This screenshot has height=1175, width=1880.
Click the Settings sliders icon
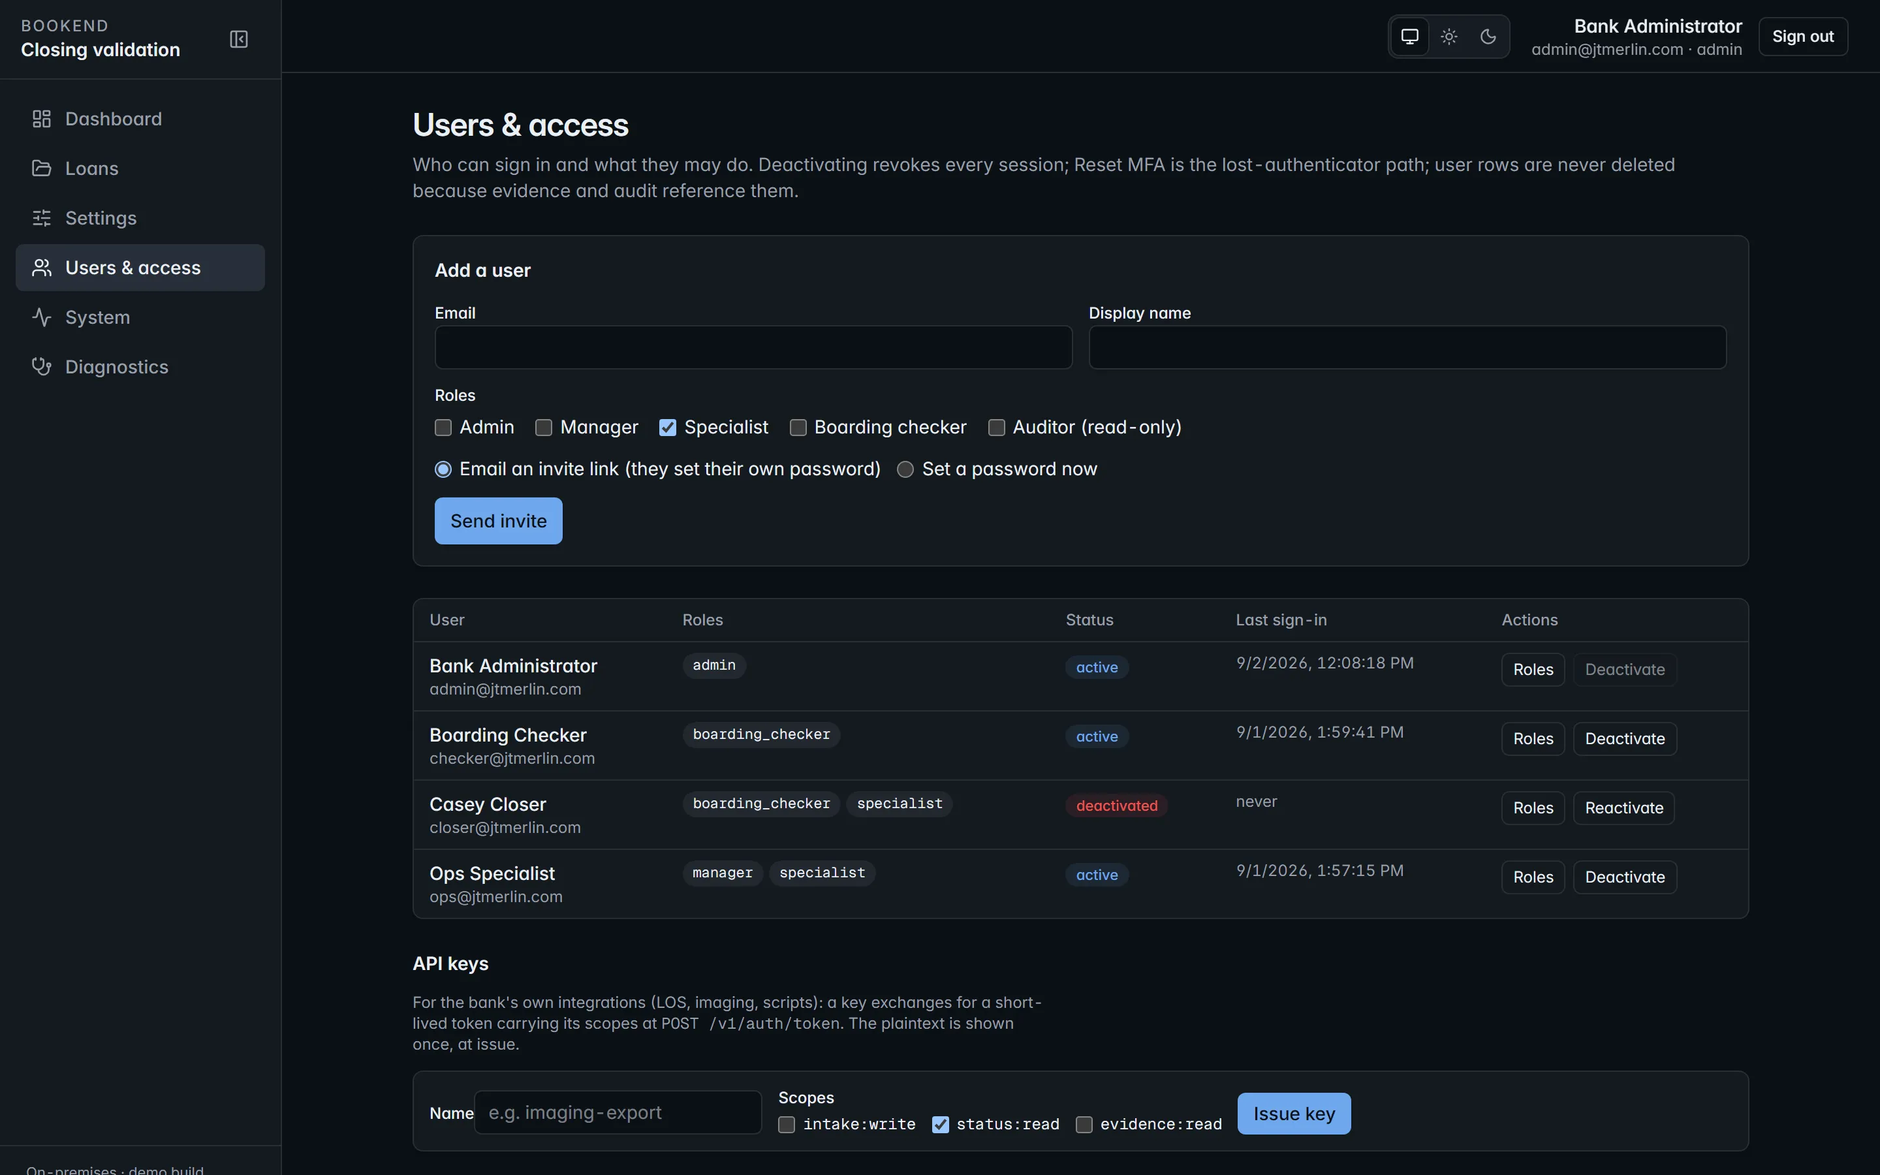pyautogui.click(x=41, y=219)
